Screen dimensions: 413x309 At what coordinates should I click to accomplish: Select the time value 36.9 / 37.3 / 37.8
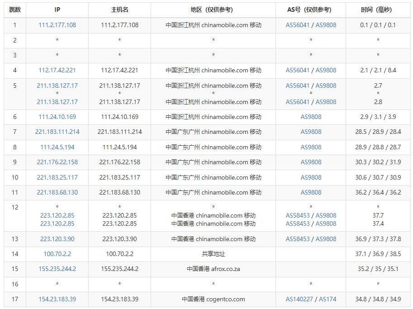(378, 239)
